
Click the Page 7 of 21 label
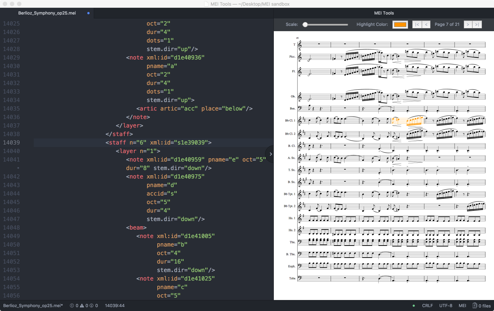click(447, 24)
